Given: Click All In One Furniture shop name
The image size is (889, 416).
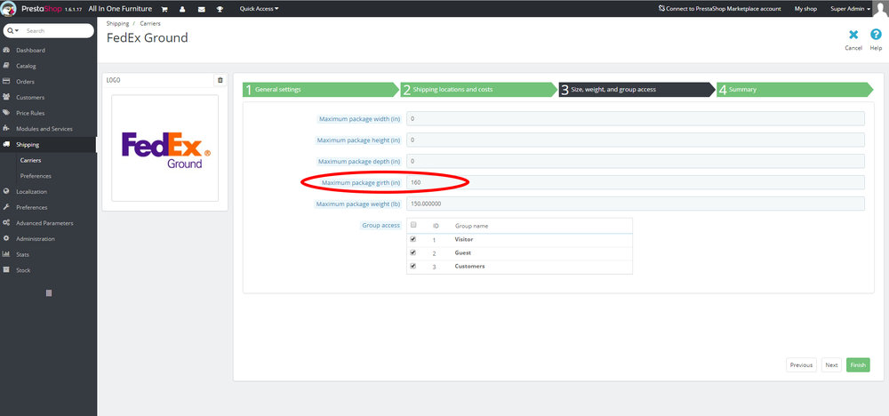Looking at the screenshot, I should [120, 9].
